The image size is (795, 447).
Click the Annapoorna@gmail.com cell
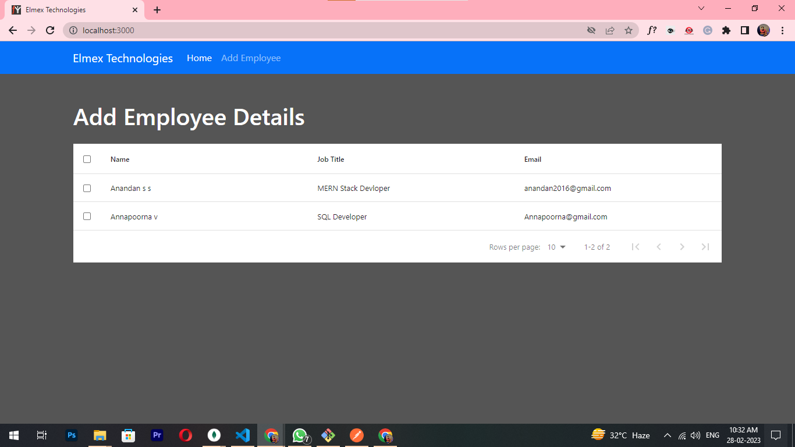click(x=566, y=217)
